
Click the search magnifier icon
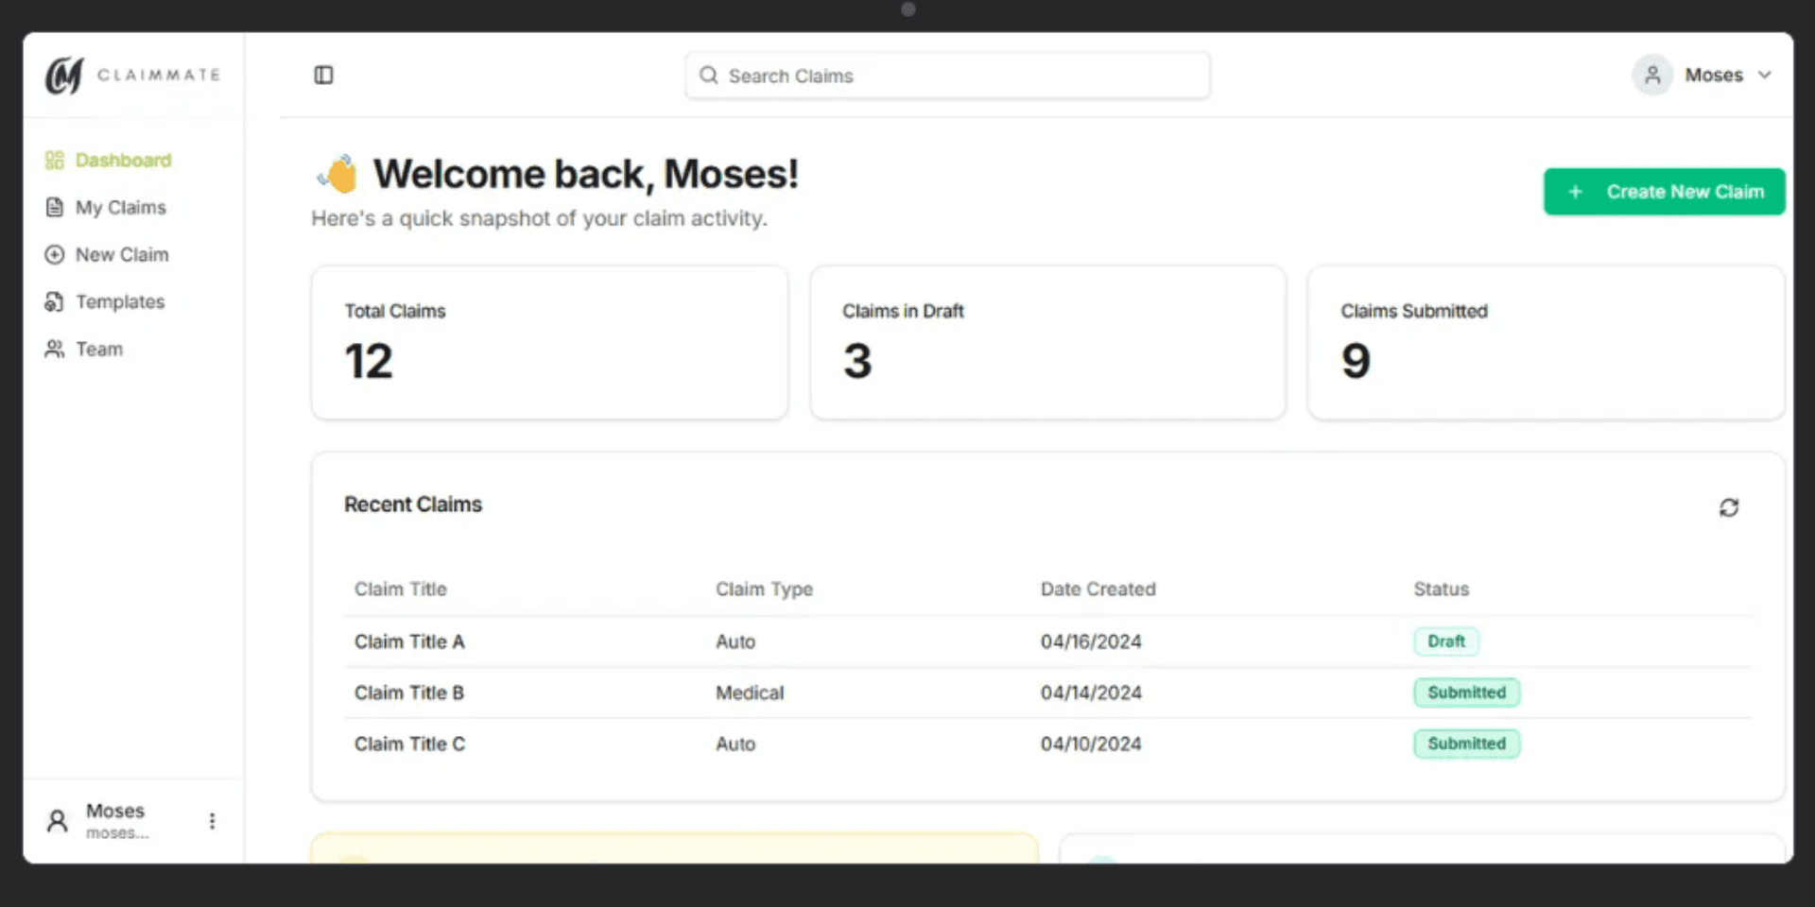coord(708,75)
